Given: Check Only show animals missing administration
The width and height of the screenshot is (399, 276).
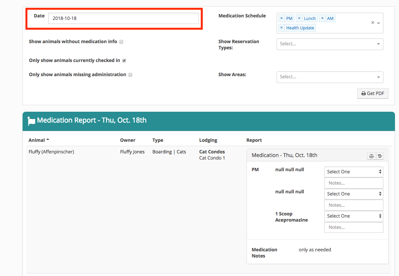Looking at the screenshot, I should [130, 74].
